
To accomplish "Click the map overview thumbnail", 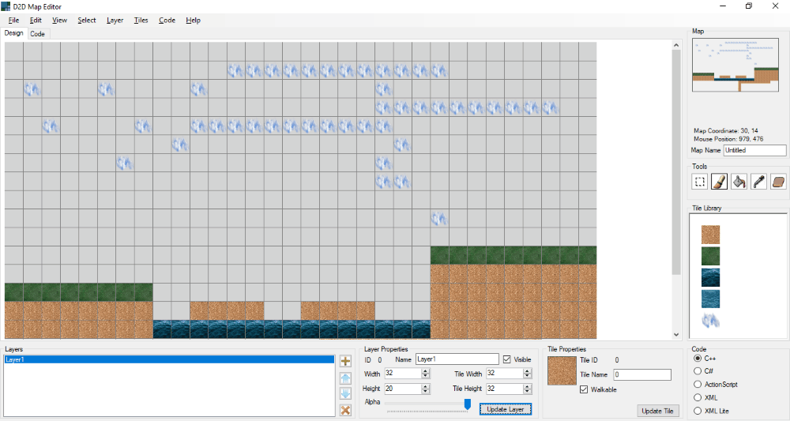I will pyautogui.click(x=735, y=65).
